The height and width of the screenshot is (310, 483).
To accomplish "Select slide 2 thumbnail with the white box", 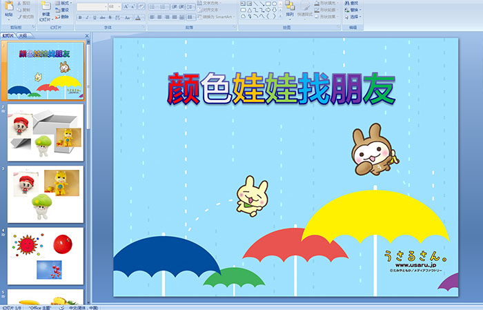I will (46, 133).
